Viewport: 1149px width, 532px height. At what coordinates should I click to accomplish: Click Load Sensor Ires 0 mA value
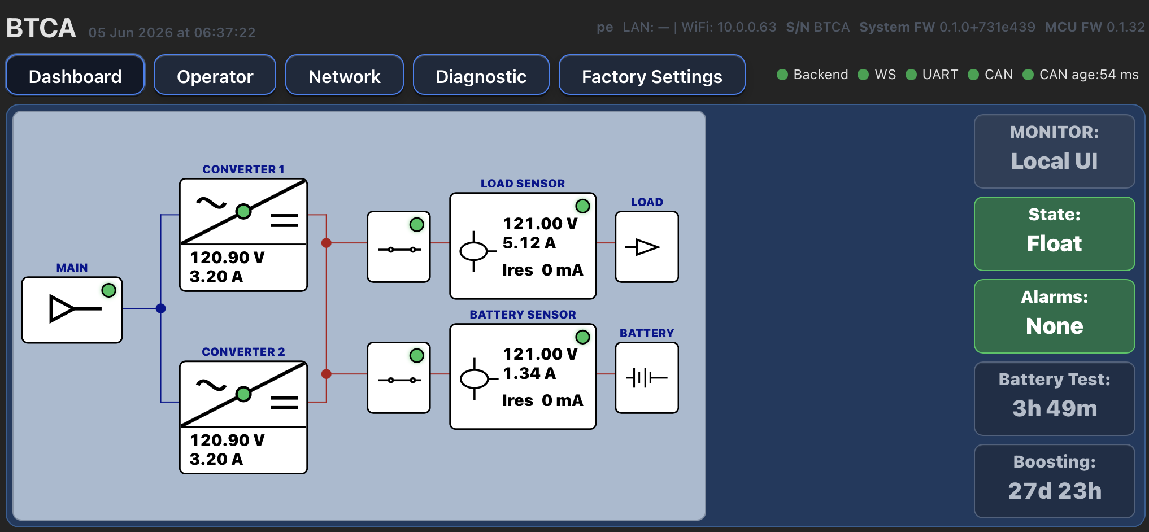tap(542, 270)
